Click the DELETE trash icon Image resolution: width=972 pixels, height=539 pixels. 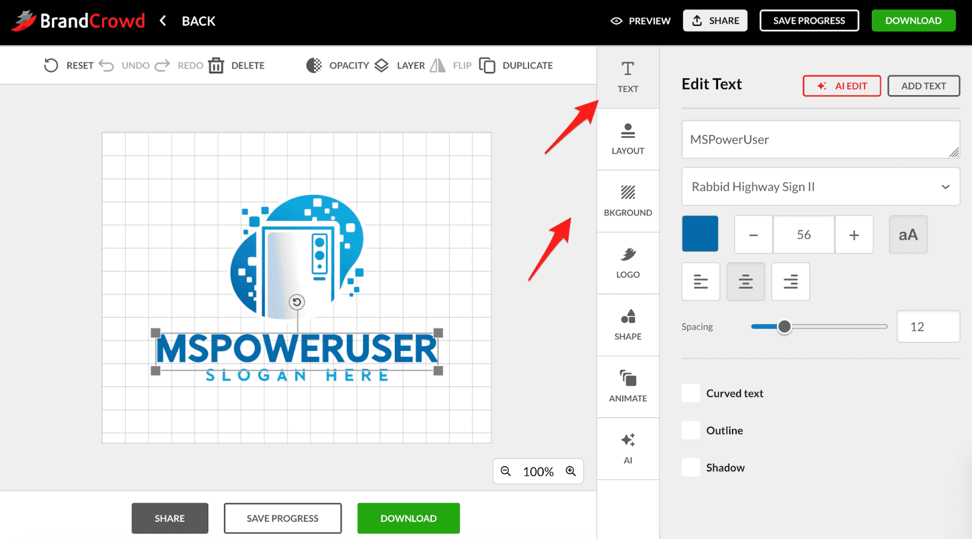pos(216,66)
